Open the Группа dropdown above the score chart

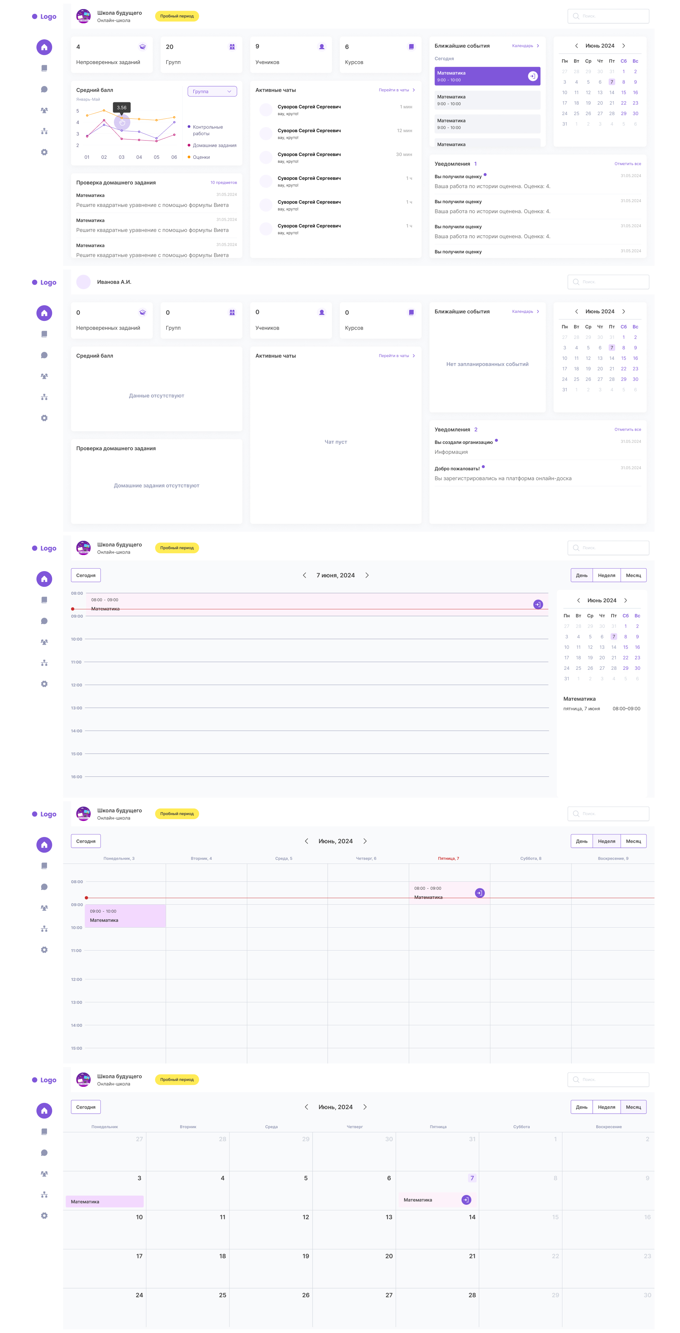212,91
